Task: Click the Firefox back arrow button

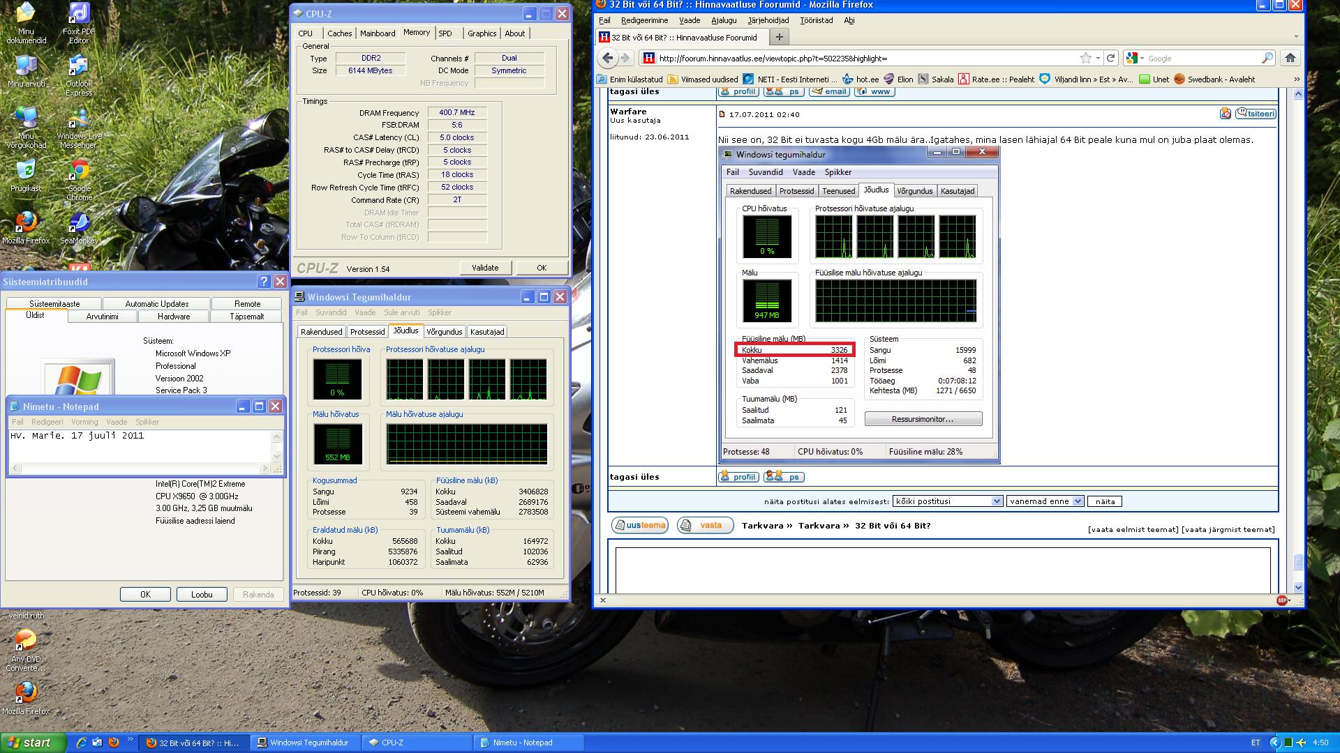Action: [x=607, y=59]
